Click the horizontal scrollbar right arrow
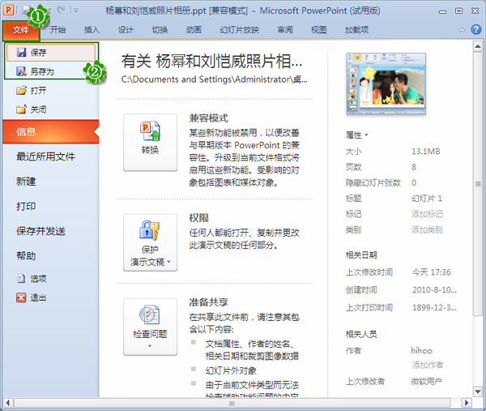The image size is (486, 411). click(467, 403)
